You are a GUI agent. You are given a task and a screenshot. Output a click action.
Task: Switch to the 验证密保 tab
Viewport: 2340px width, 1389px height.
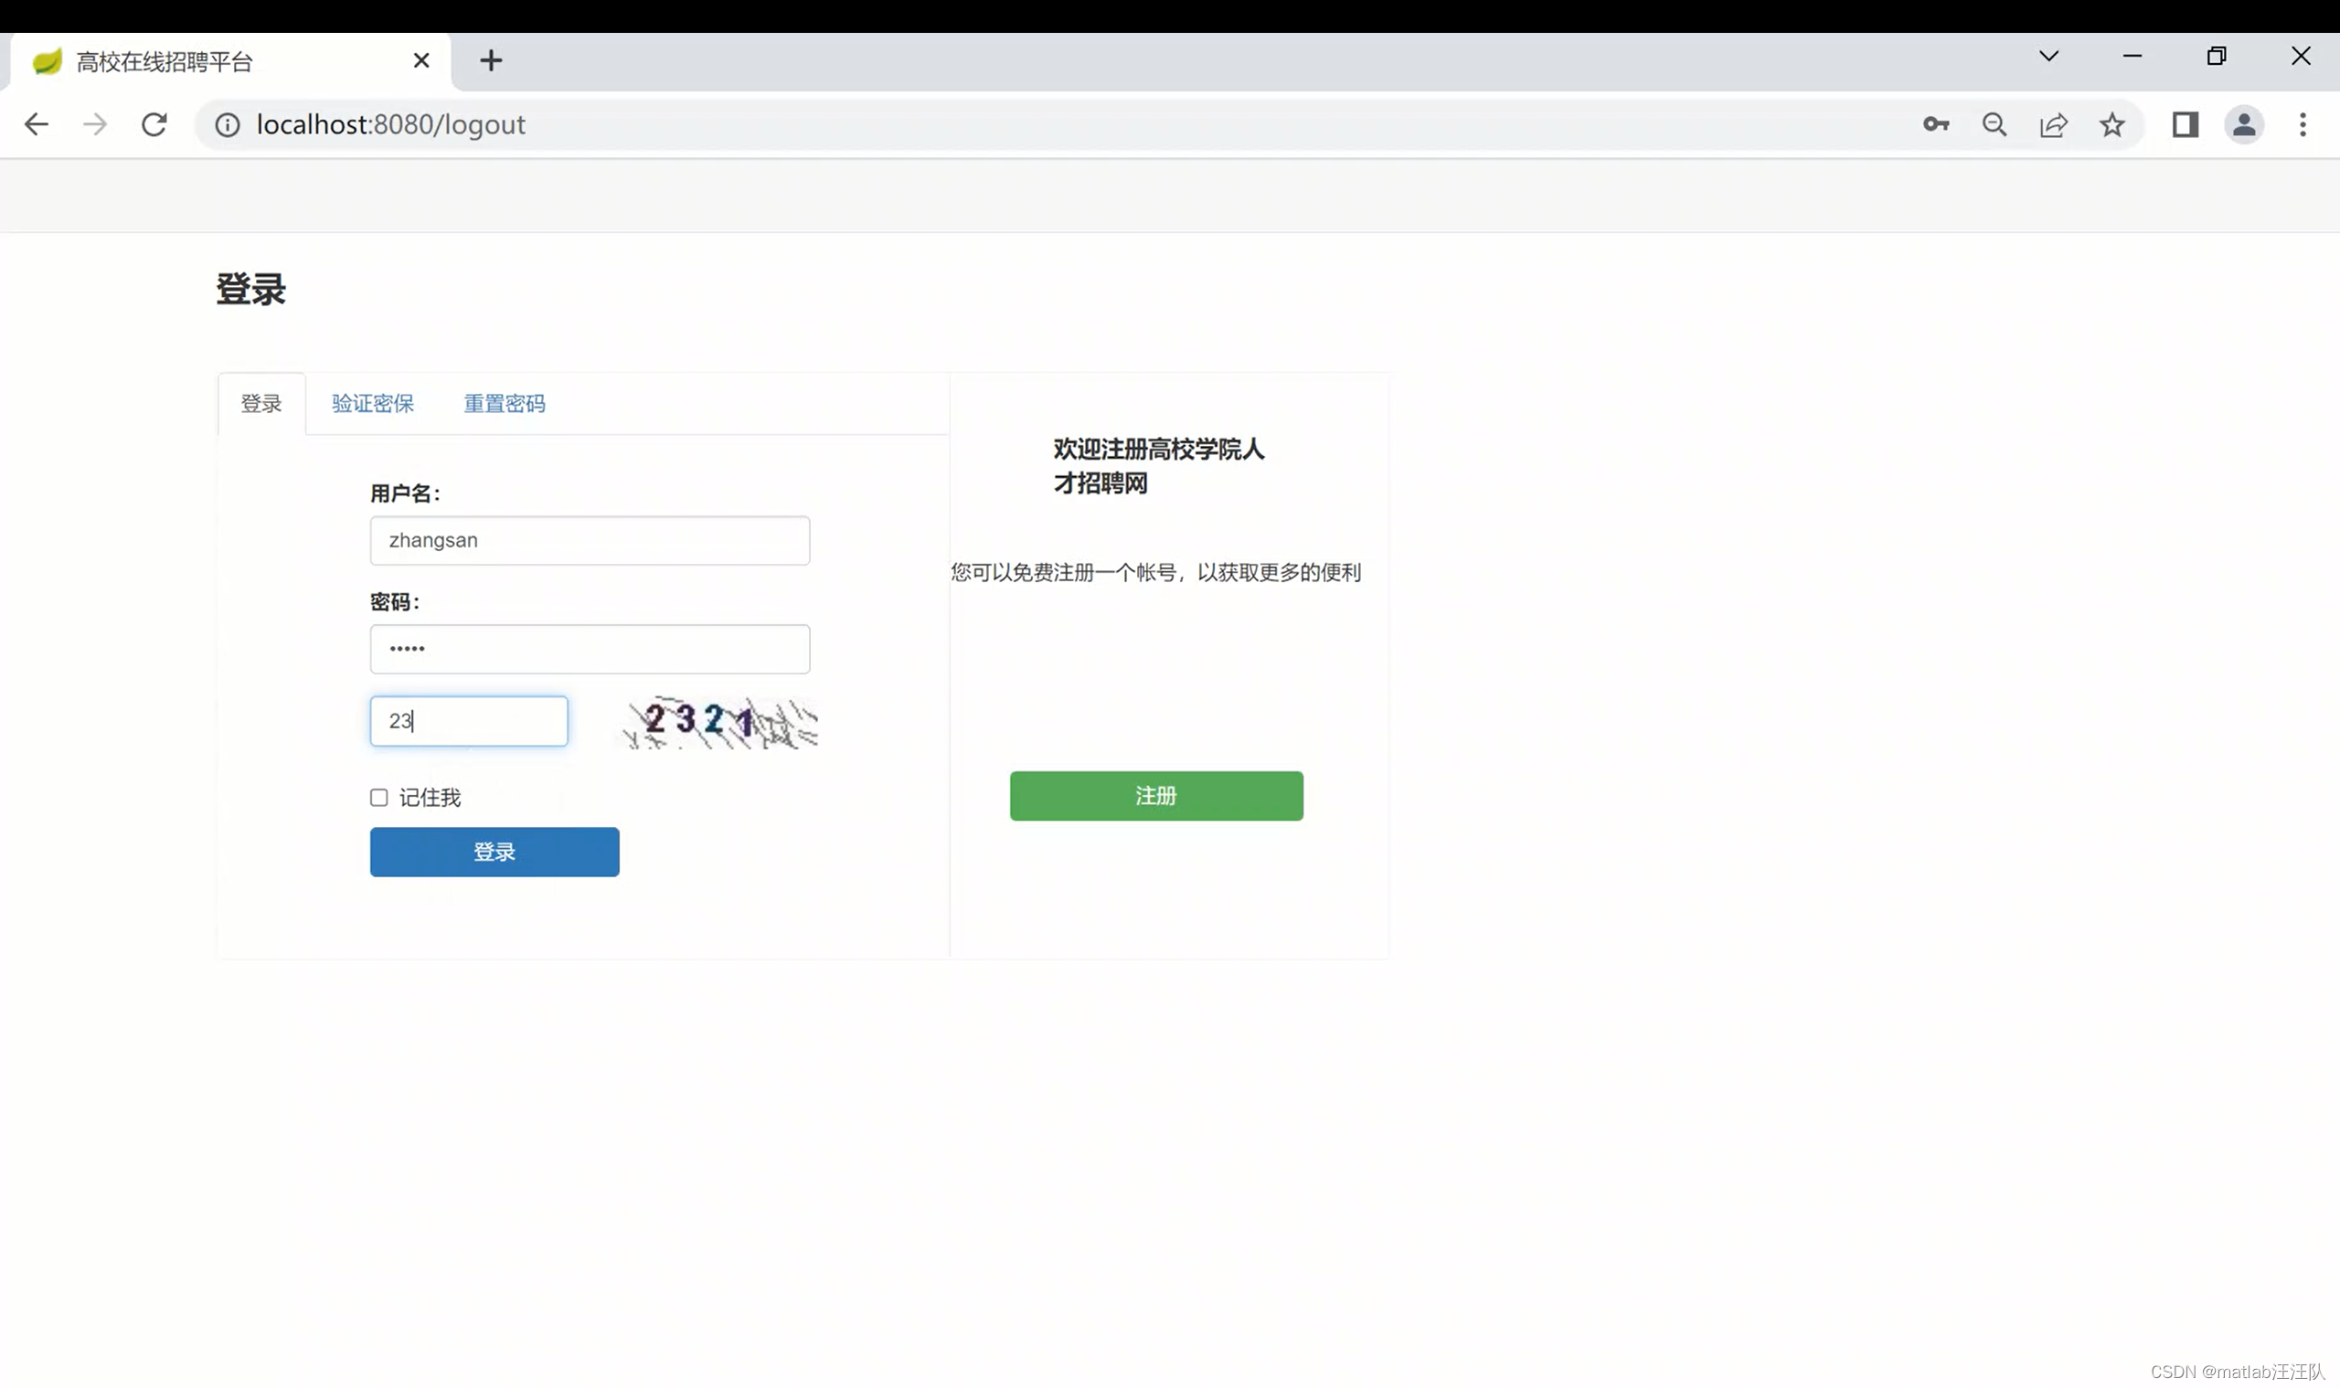373,403
